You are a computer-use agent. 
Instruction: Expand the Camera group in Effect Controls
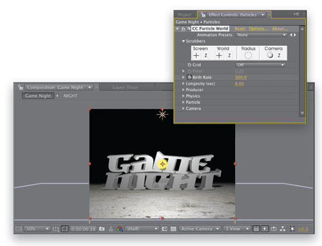click(x=184, y=108)
